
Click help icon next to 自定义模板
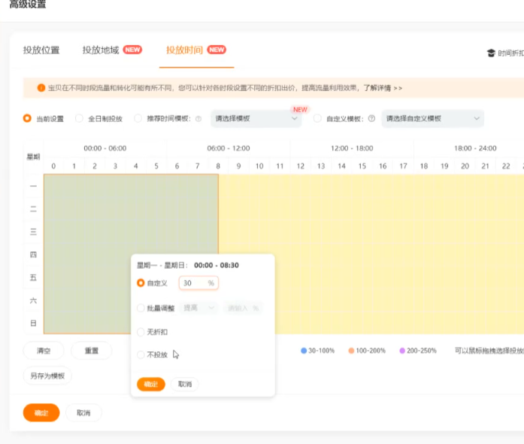(x=371, y=119)
